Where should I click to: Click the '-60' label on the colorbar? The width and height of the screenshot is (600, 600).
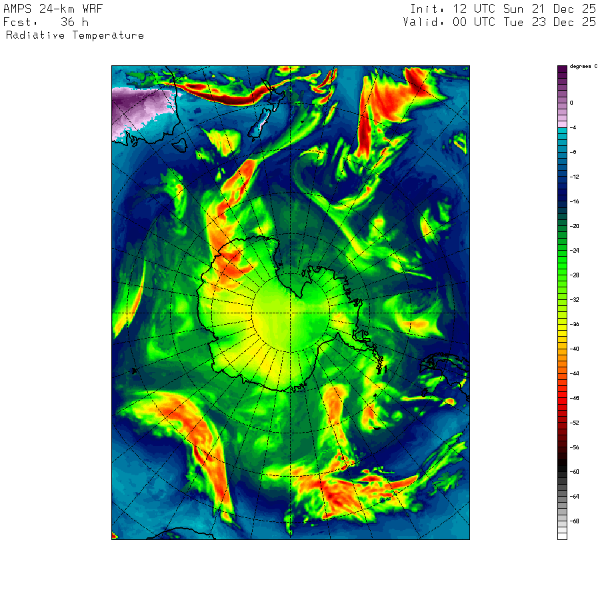574,472
